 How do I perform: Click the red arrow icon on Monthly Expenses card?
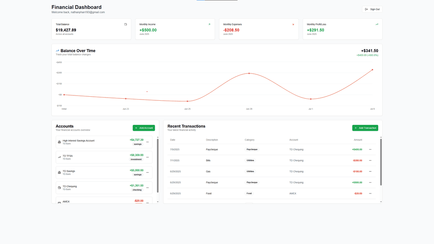tap(293, 24)
